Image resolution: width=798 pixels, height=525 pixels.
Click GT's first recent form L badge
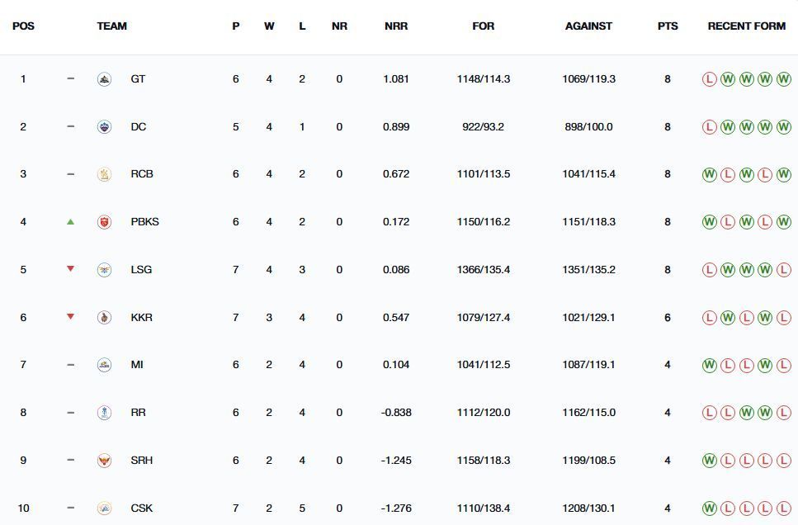(710, 79)
